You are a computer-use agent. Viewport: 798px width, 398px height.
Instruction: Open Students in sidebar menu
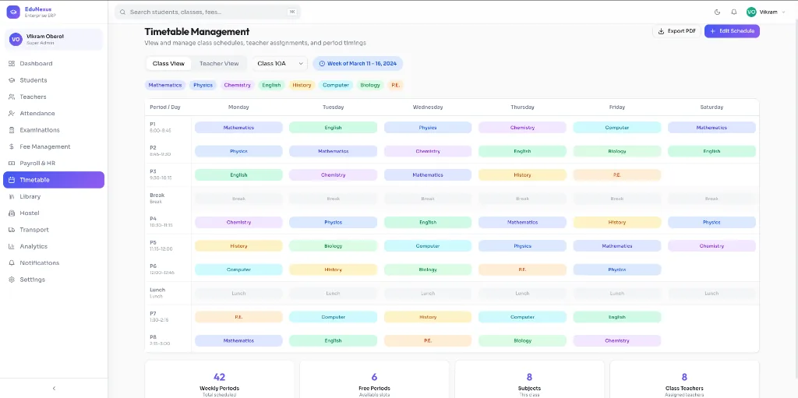tap(54, 80)
